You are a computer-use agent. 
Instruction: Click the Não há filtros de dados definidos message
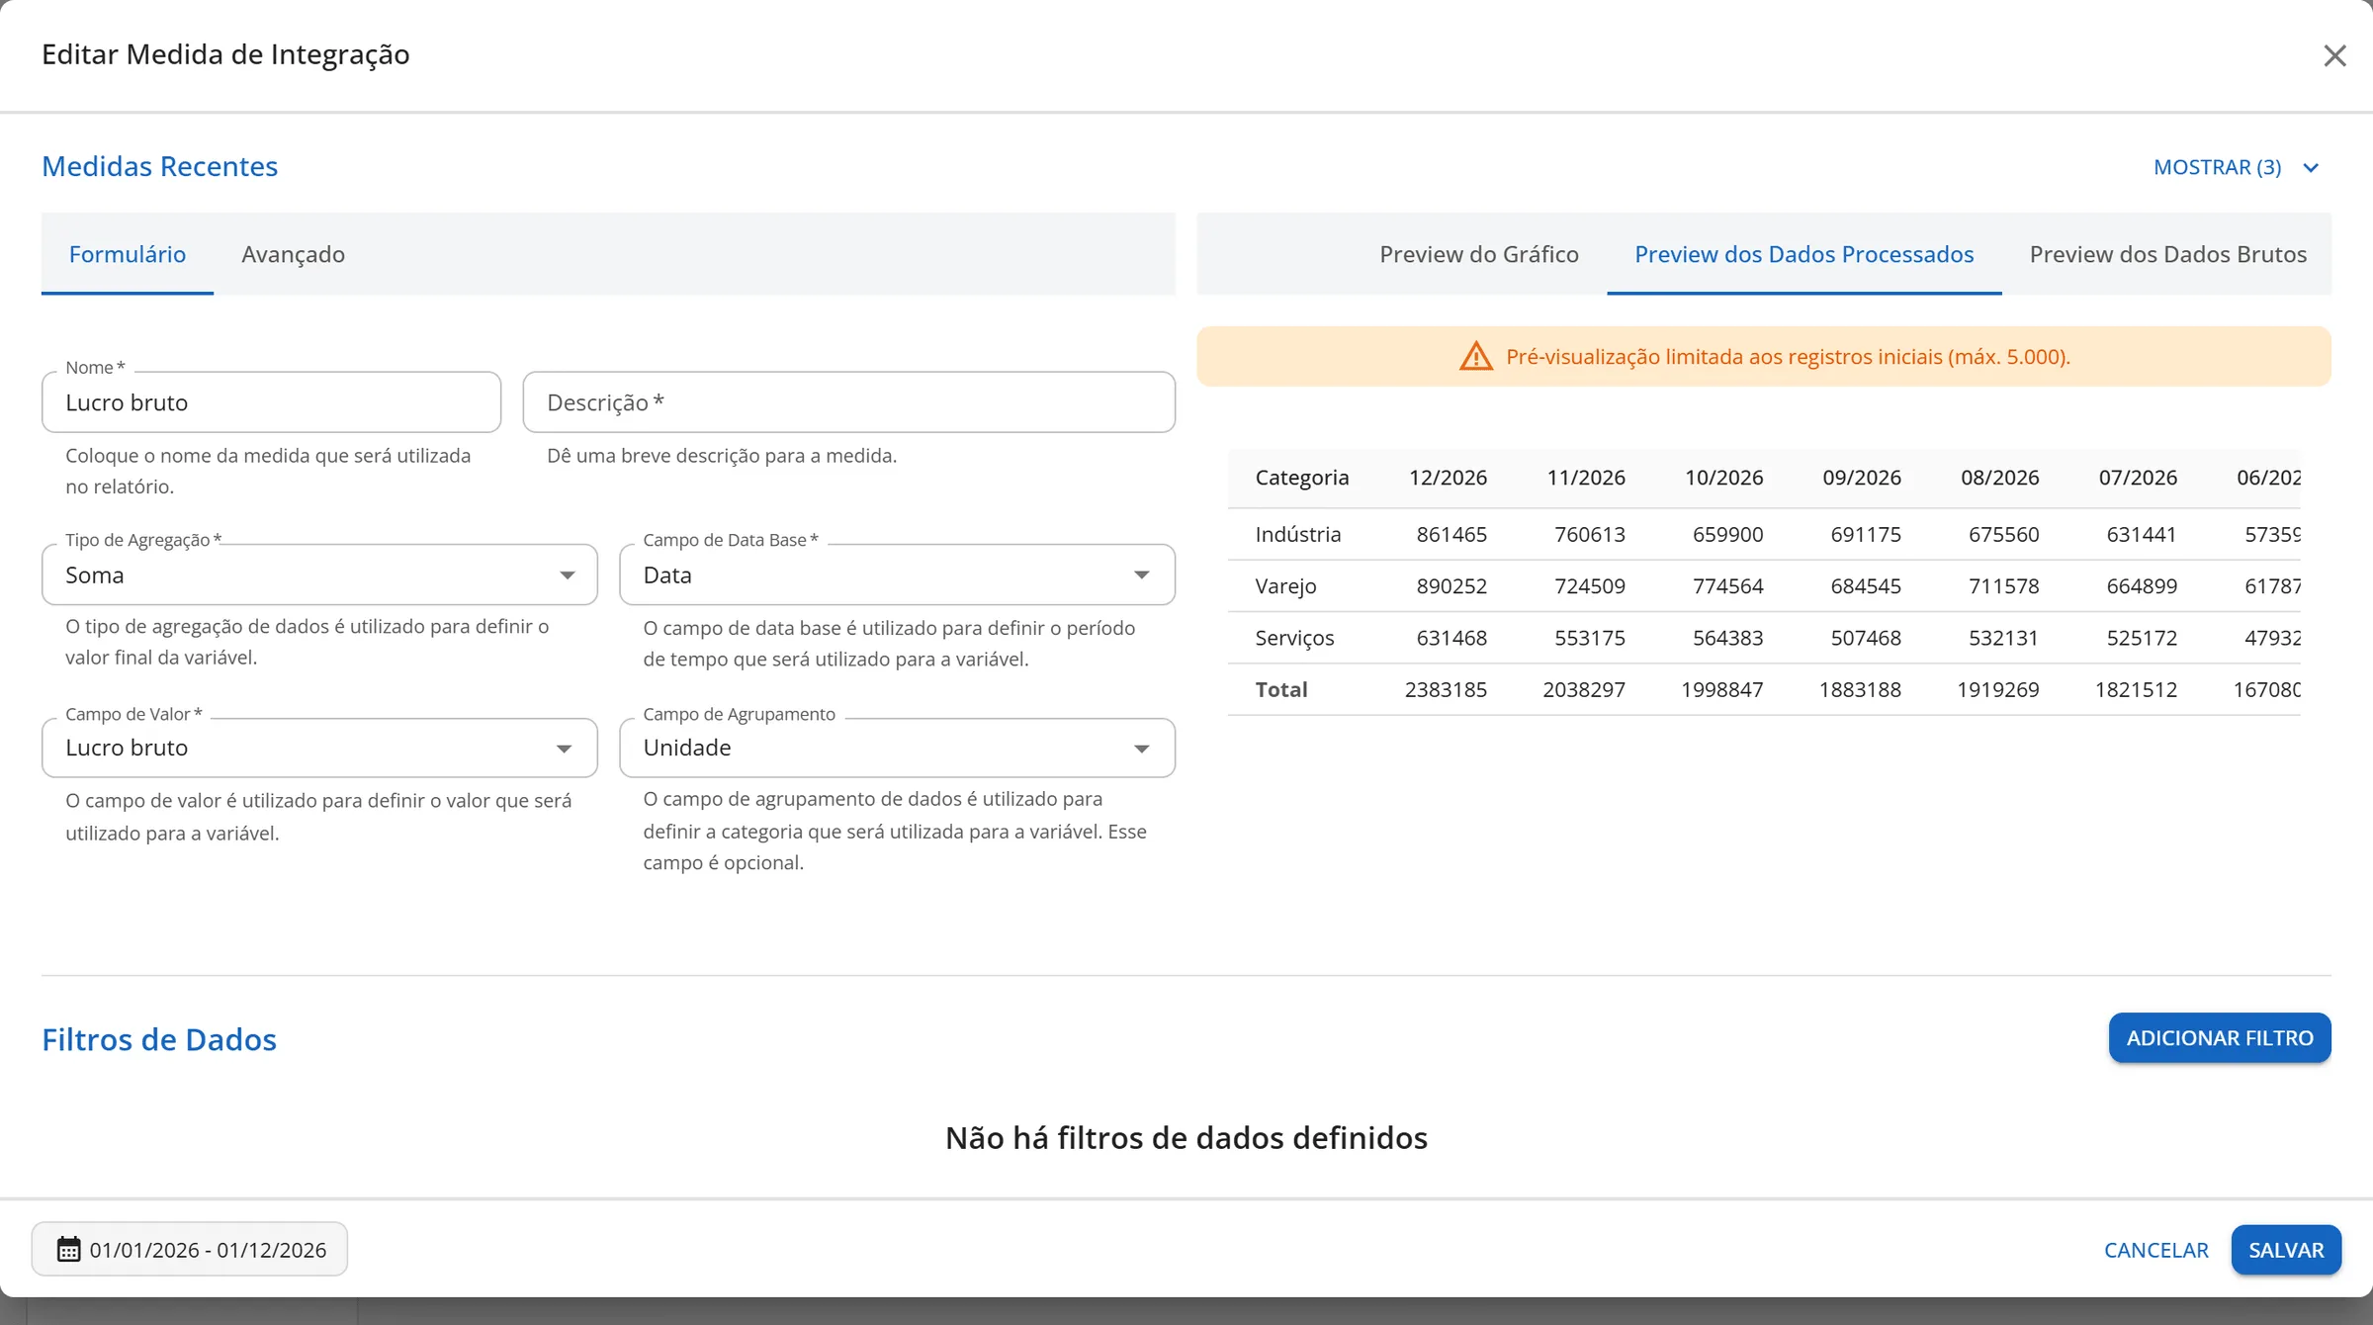[1186, 1138]
